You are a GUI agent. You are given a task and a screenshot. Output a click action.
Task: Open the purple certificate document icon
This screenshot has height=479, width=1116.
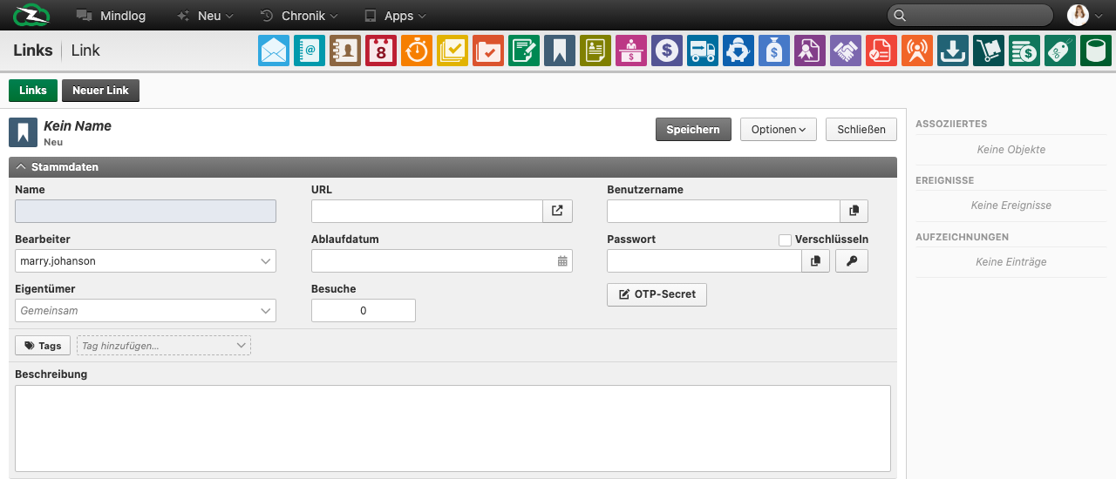click(x=810, y=51)
